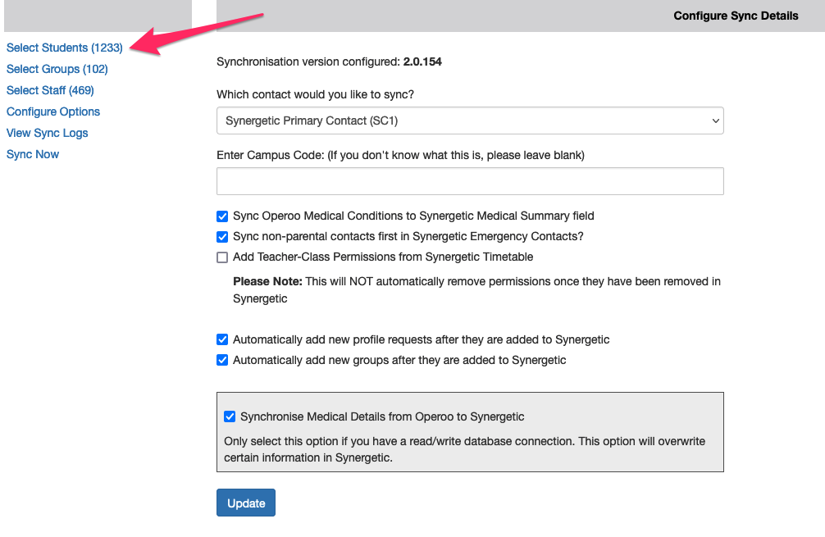Click the bold 'Please Note:' warning text
Viewport: 825px width, 537px height.
coord(267,281)
